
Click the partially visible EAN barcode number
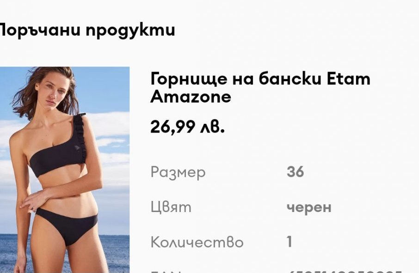[345, 272]
